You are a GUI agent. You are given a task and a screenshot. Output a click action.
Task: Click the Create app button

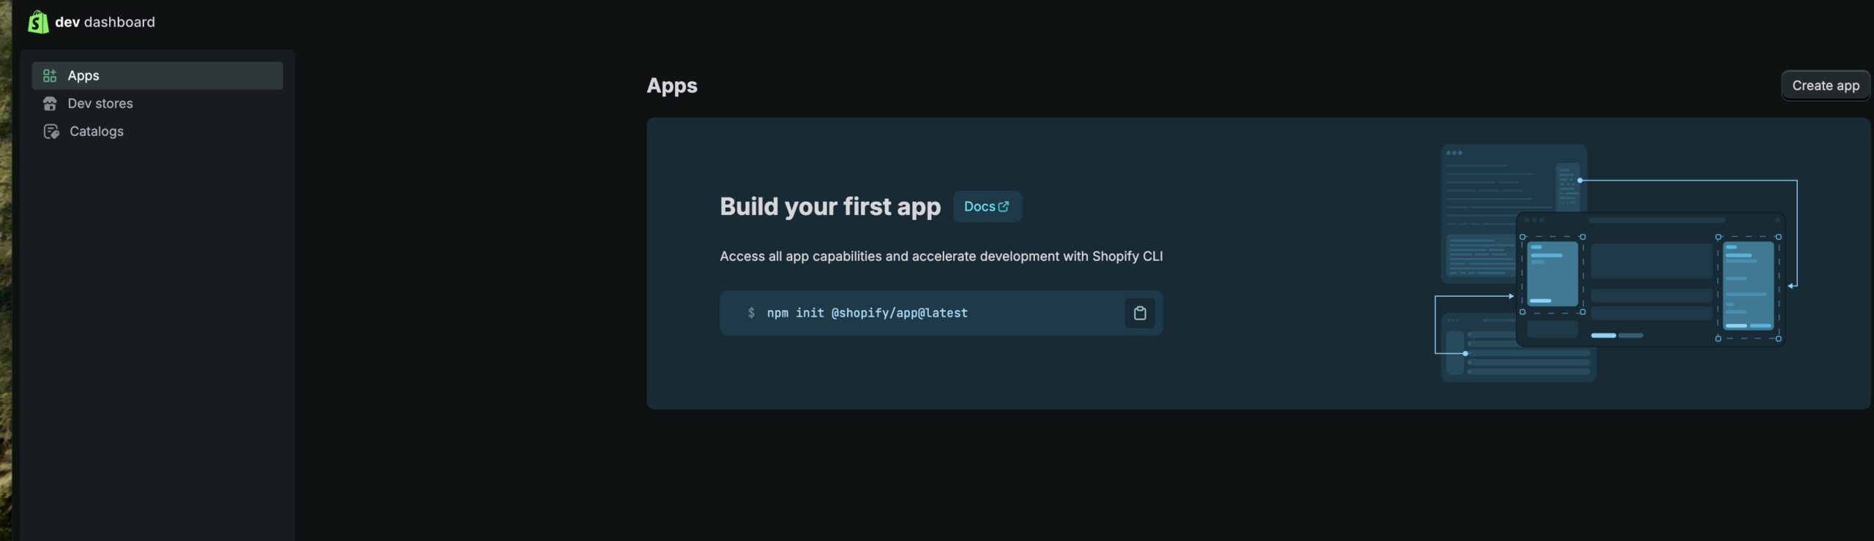point(1826,86)
